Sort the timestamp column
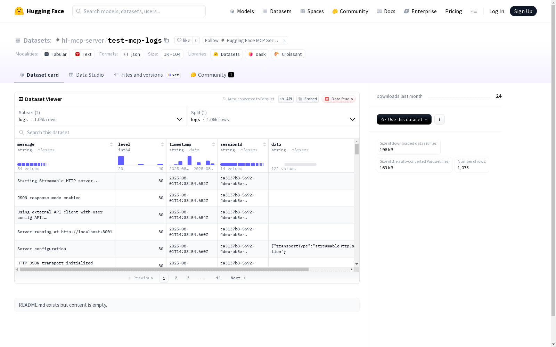This screenshot has height=347, width=556. (213, 144)
